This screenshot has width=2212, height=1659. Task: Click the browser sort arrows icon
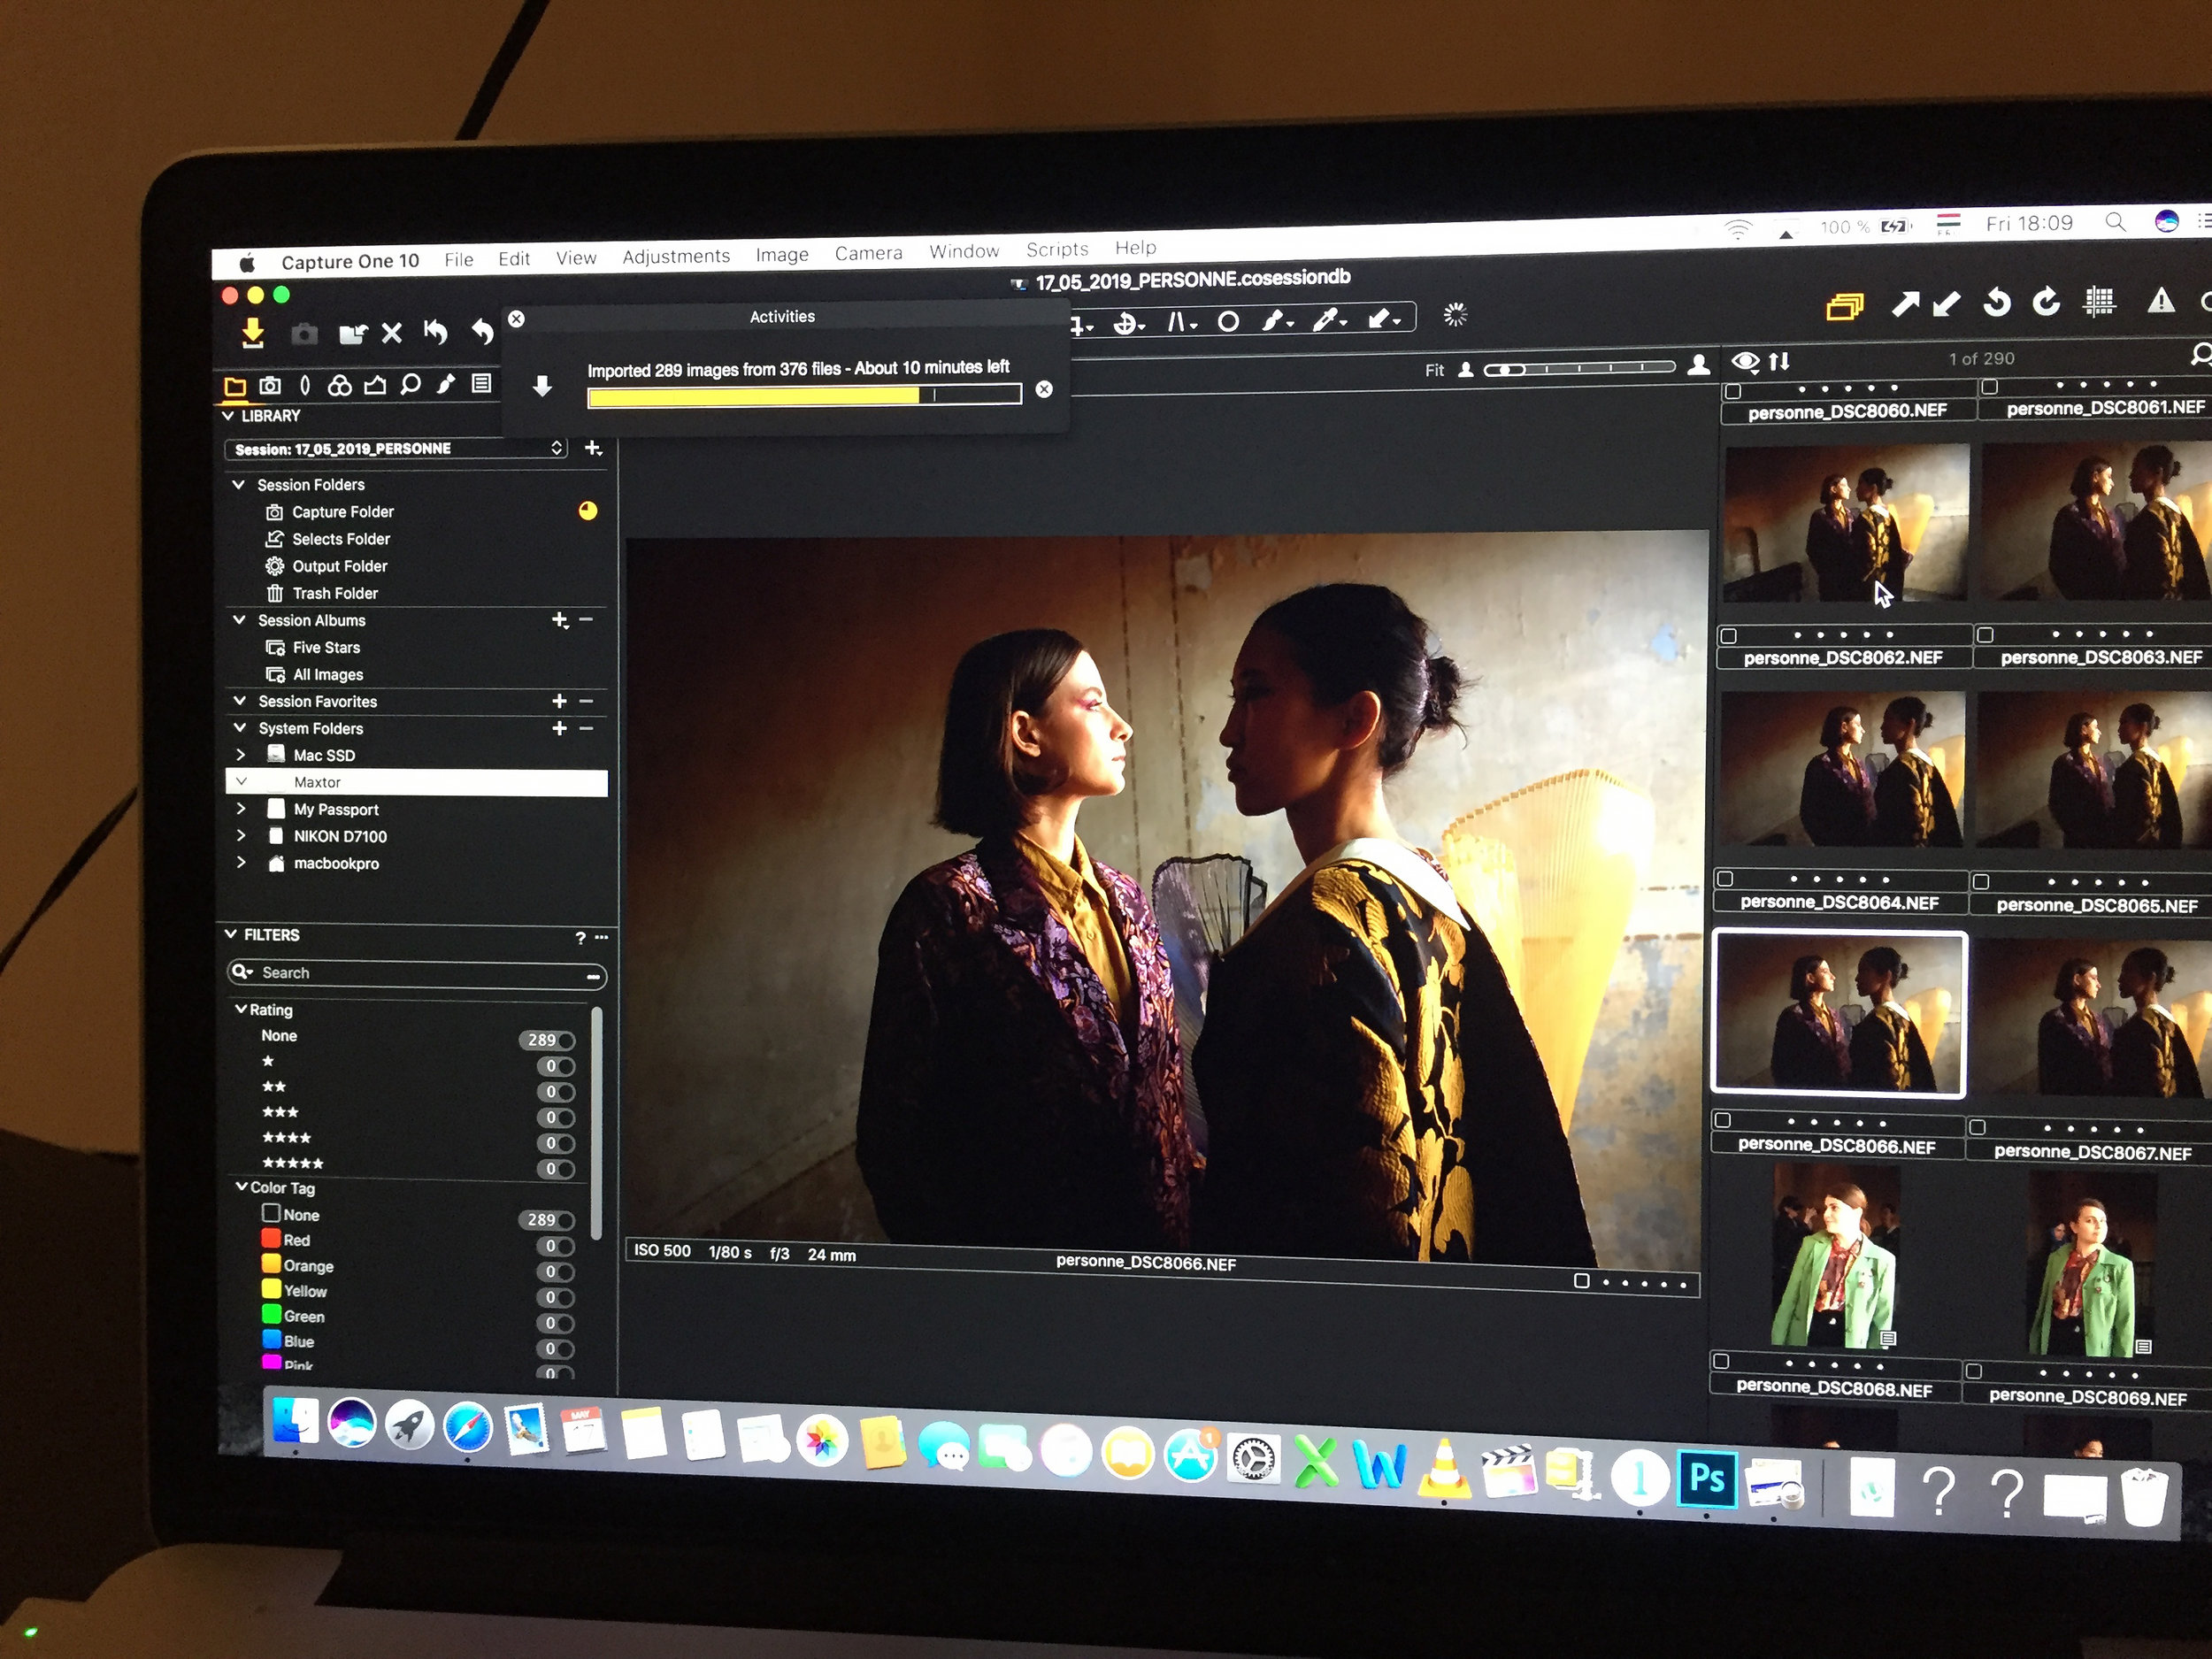pyautogui.click(x=1779, y=361)
